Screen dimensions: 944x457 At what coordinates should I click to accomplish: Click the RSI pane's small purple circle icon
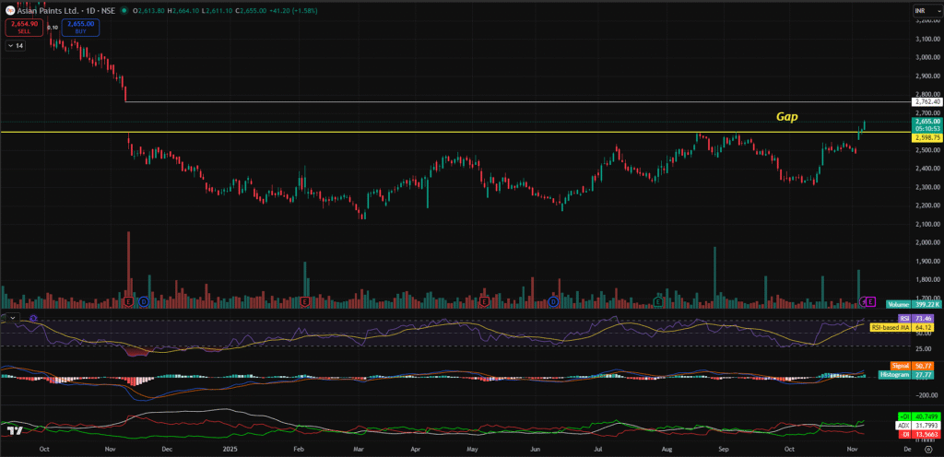click(33, 318)
